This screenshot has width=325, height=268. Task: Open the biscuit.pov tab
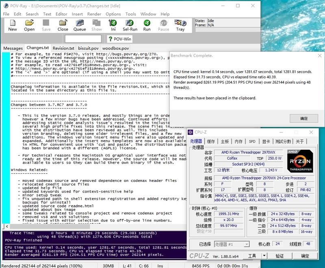point(88,48)
